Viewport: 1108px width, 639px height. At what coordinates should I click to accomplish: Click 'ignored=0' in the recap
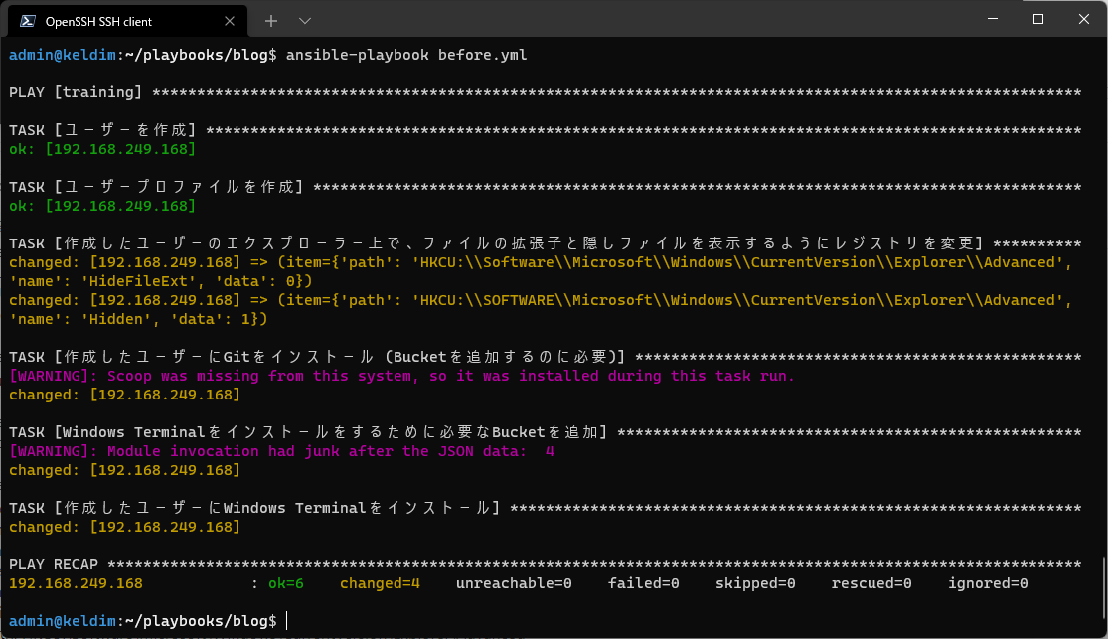pos(988,584)
